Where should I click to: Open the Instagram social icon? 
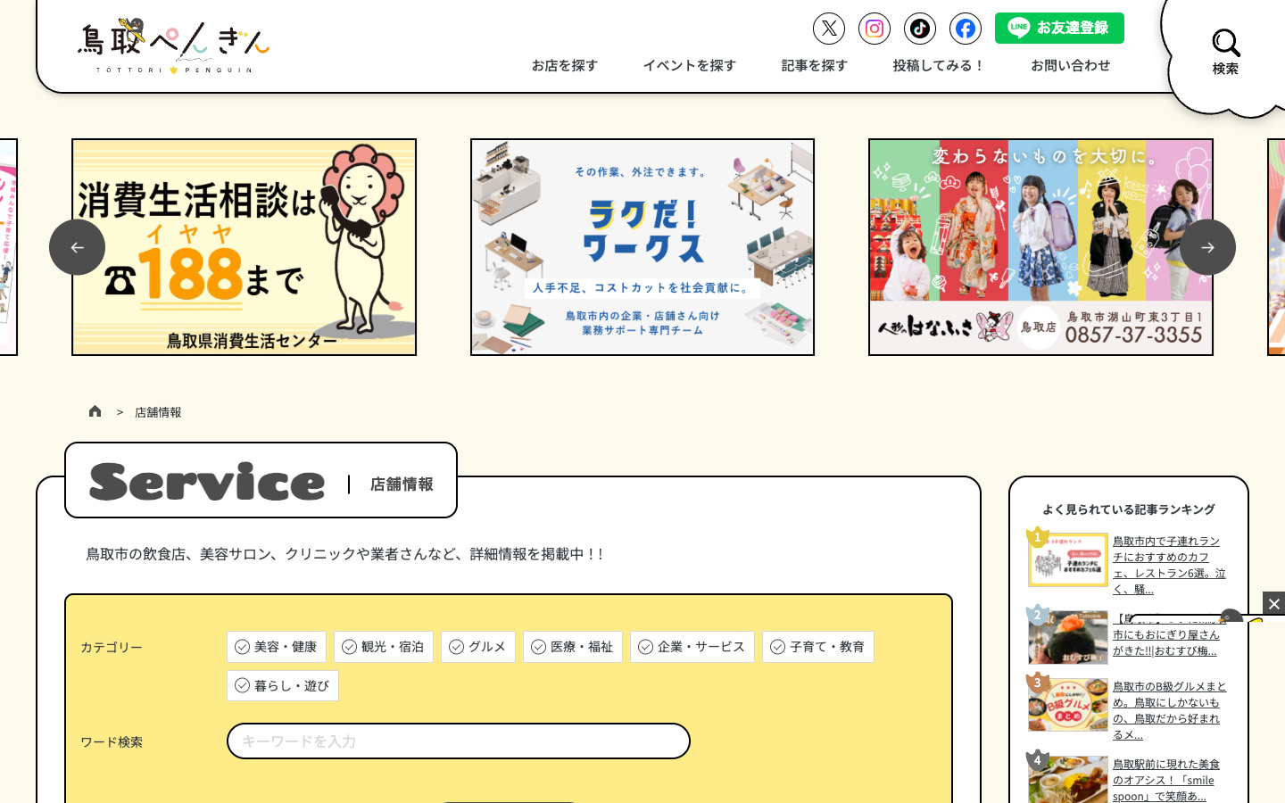[875, 29]
